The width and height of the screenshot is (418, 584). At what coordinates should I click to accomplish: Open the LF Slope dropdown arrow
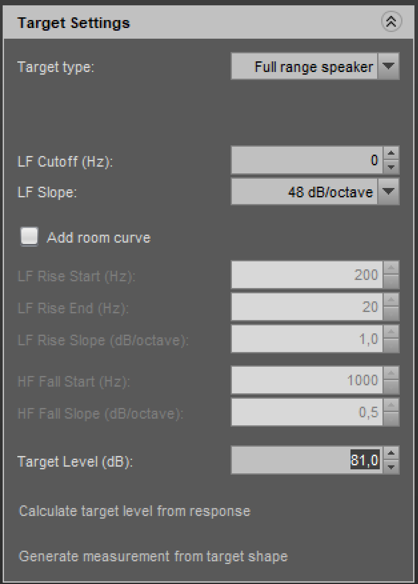point(389,192)
